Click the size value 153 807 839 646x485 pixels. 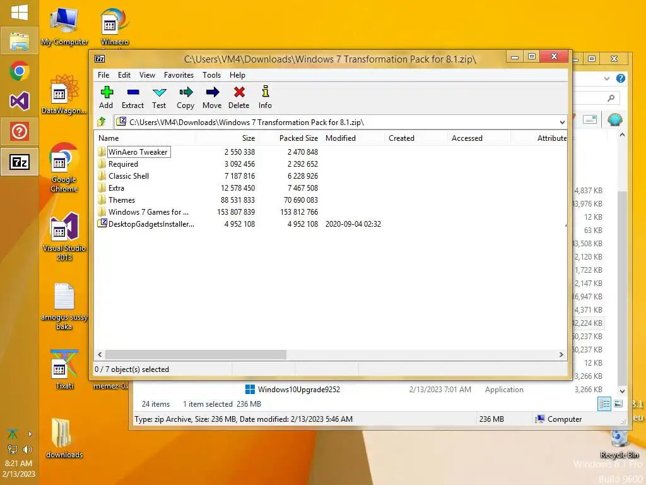(x=236, y=212)
